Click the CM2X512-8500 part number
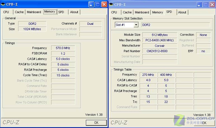216x128 pixels. [x=160, y=51]
